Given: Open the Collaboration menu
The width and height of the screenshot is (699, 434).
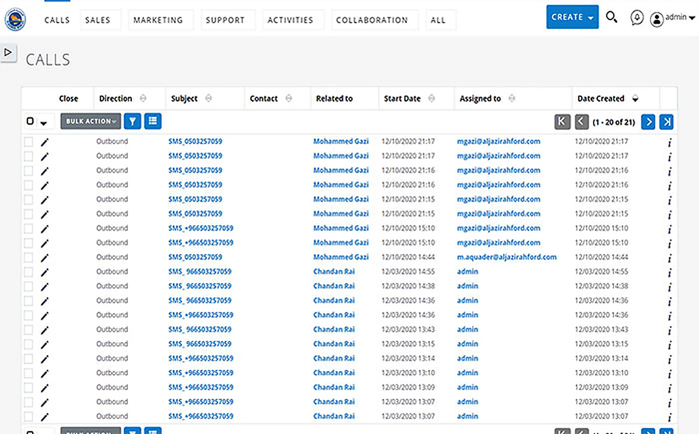Looking at the screenshot, I should click(x=372, y=20).
